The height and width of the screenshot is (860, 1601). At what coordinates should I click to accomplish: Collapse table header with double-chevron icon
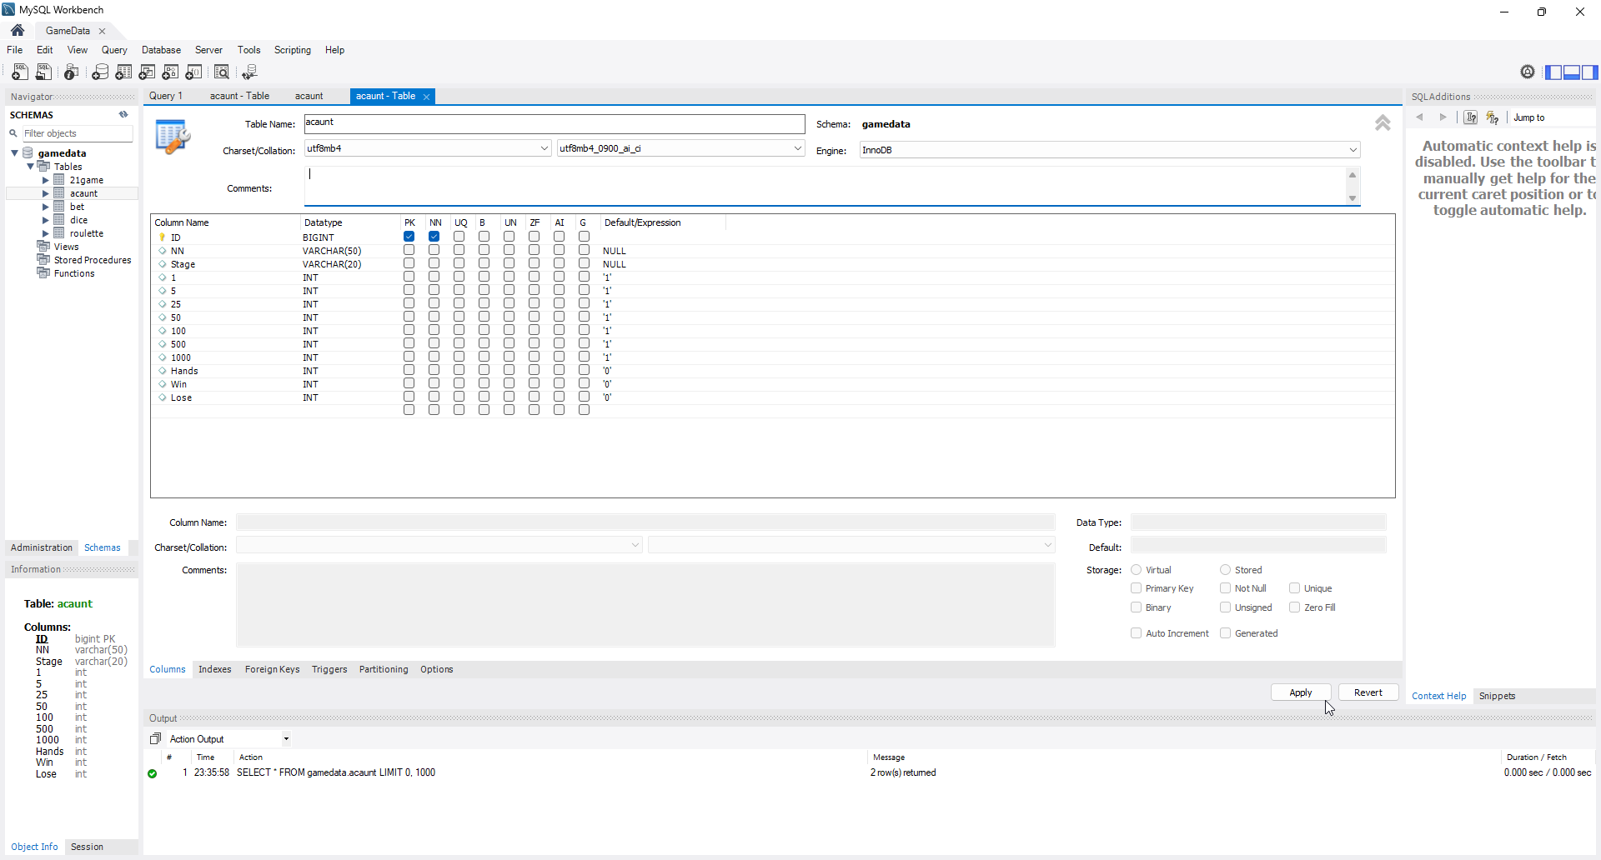tap(1383, 123)
